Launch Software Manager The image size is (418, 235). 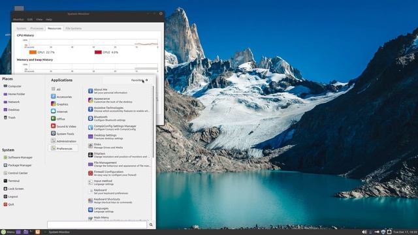click(x=18, y=157)
